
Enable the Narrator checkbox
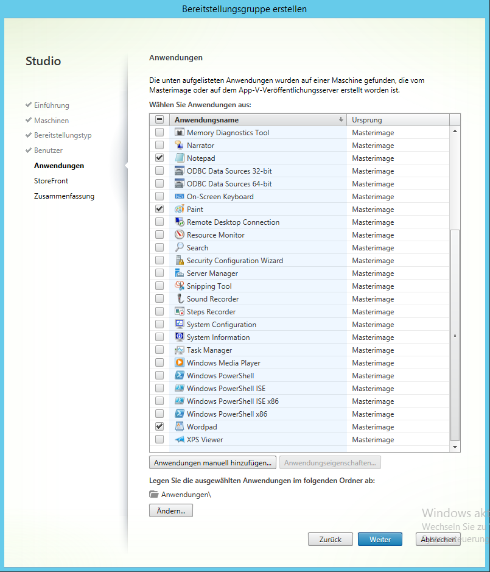coord(159,145)
